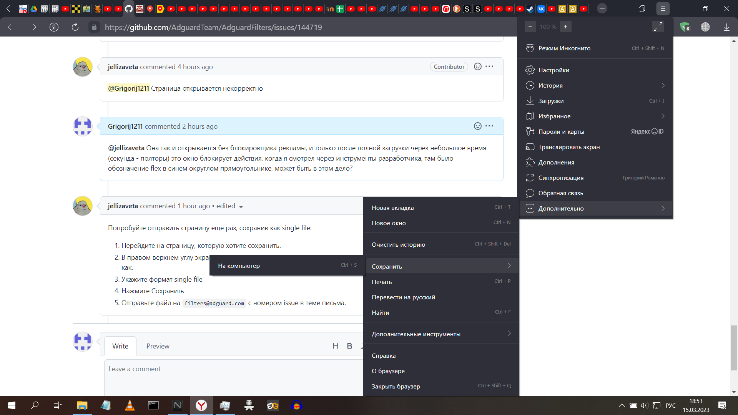This screenshot has height=415, width=738.
Task: Reload the page with the refresh icon
Action: [x=75, y=27]
